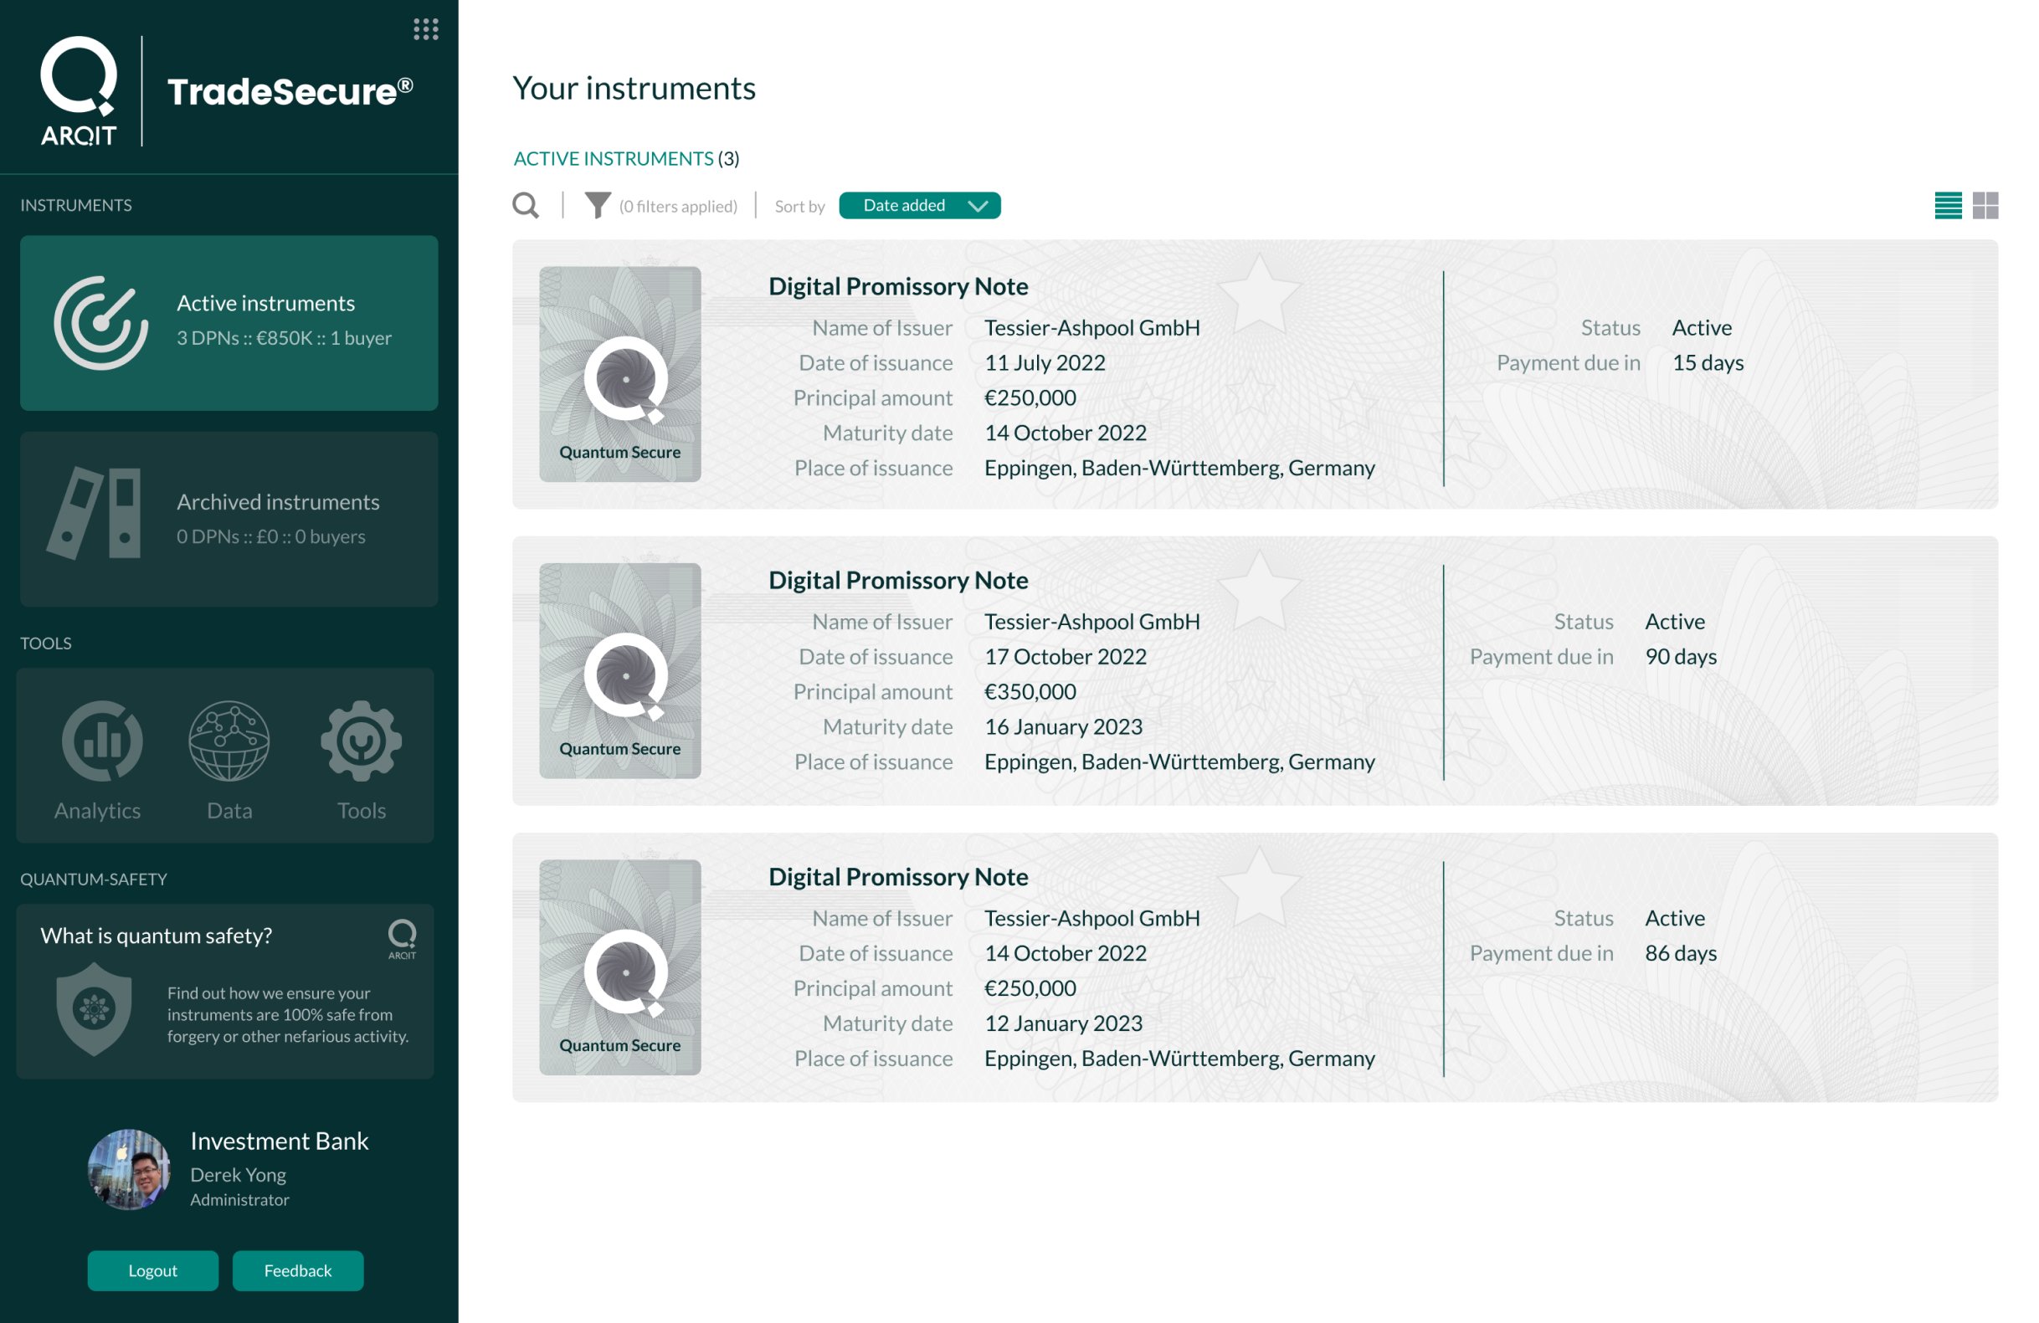Click the Feedback button
The image size is (2039, 1323).
(297, 1270)
